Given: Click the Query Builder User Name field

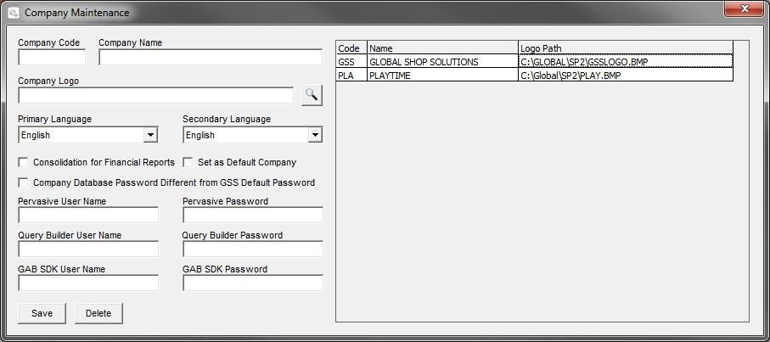Looking at the screenshot, I should pos(88,249).
